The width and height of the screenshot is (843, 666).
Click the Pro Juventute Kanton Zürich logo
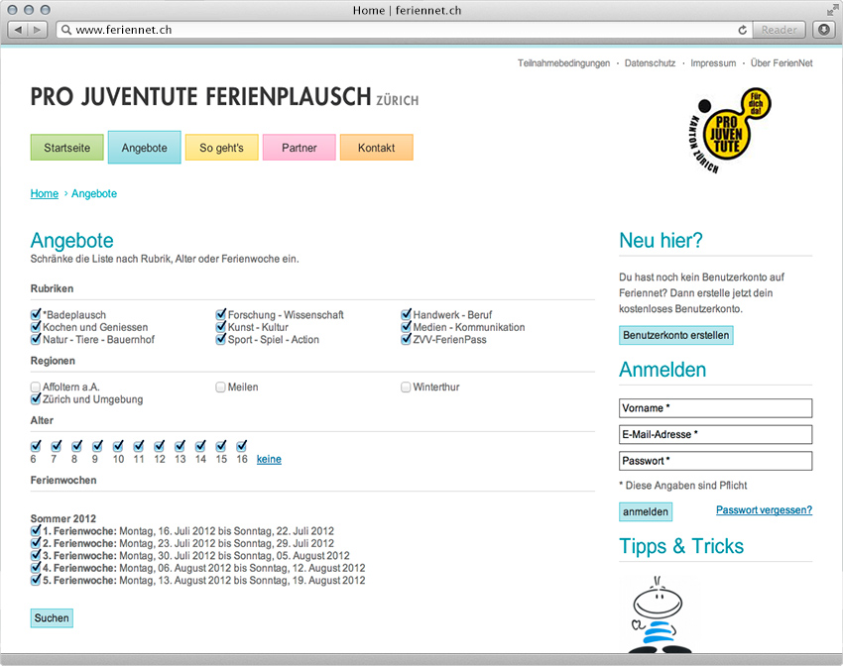click(x=730, y=130)
